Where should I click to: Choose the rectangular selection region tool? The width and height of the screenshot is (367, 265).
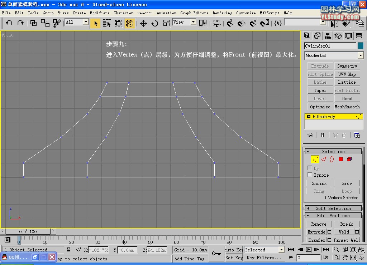pos(118,23)
